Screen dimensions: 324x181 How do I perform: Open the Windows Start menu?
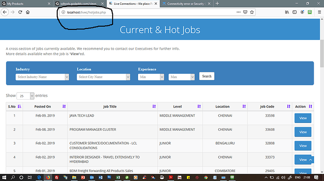click(x=4, y=177)
